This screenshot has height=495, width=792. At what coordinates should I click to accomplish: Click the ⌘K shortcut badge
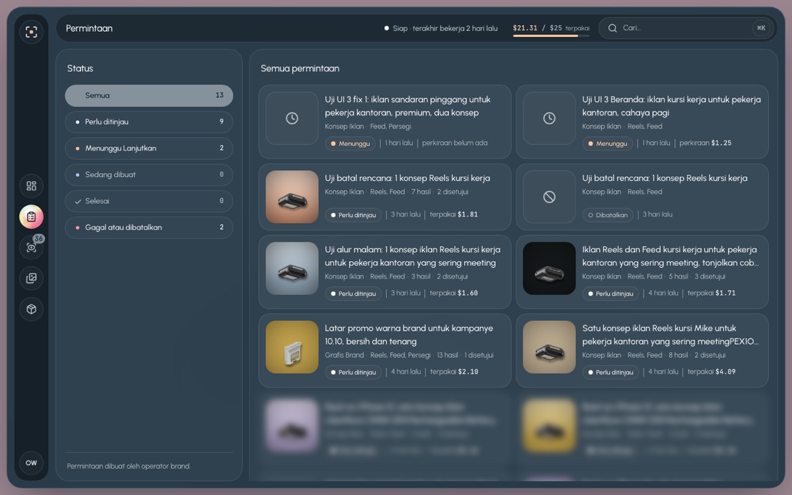coord(761,28)
